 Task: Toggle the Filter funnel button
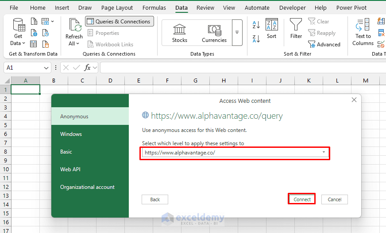[x=296, y=28]
